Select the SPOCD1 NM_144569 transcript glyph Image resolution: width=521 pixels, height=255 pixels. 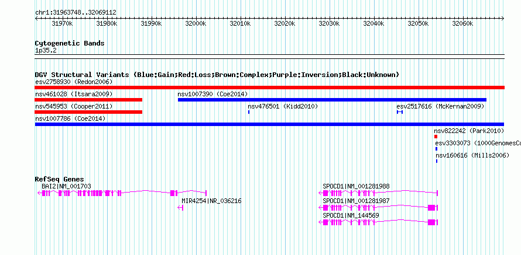pos(378,222)
